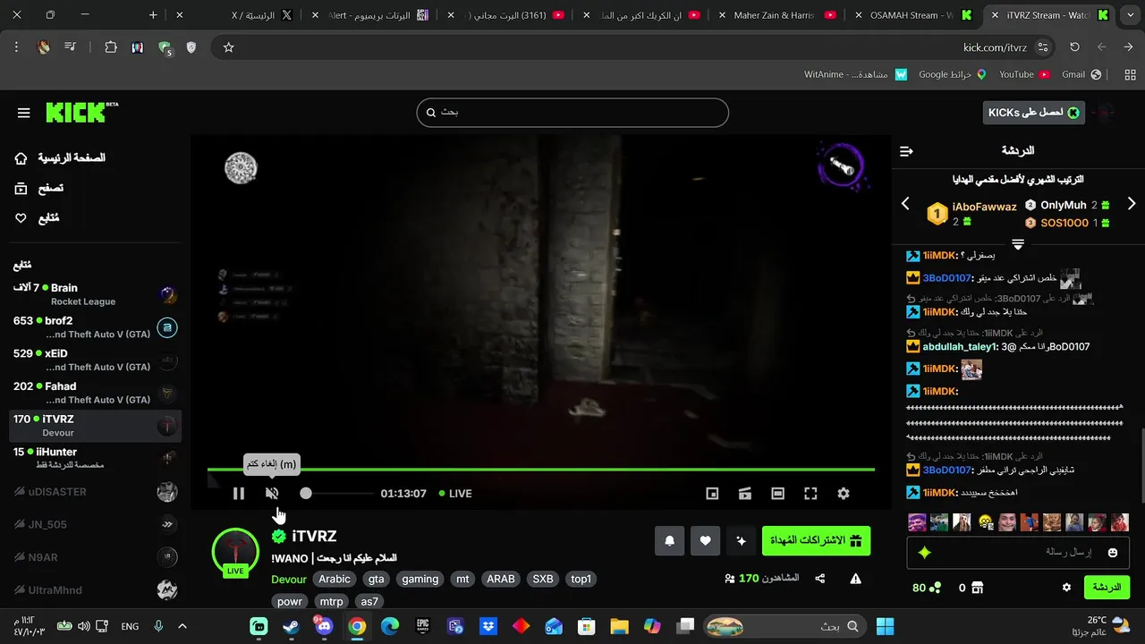The image size is (1145, 644).
Task: Open Fahad channel in sidebar
Action: coord(95,393)
